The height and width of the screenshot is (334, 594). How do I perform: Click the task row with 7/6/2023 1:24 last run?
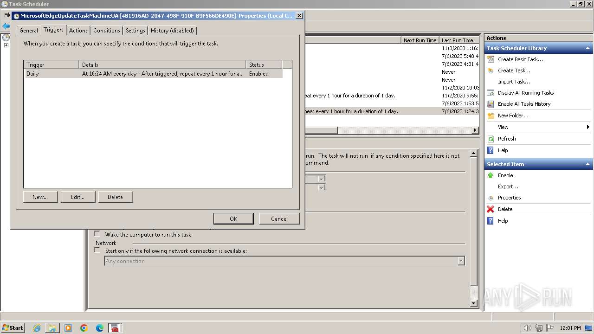(x=392, y=111)
